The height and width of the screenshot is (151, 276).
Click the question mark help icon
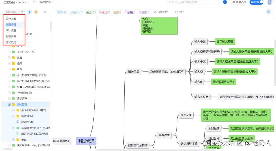click(34, 2)
